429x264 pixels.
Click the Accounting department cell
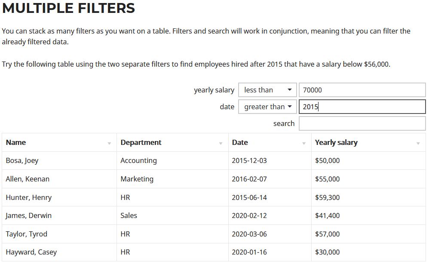pyautogui.click(x=138, y=160)
